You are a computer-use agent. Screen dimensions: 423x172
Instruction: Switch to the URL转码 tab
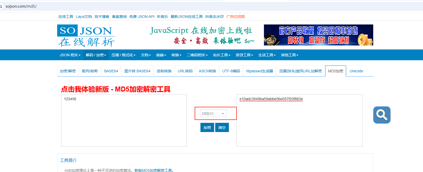click(185, 71)
